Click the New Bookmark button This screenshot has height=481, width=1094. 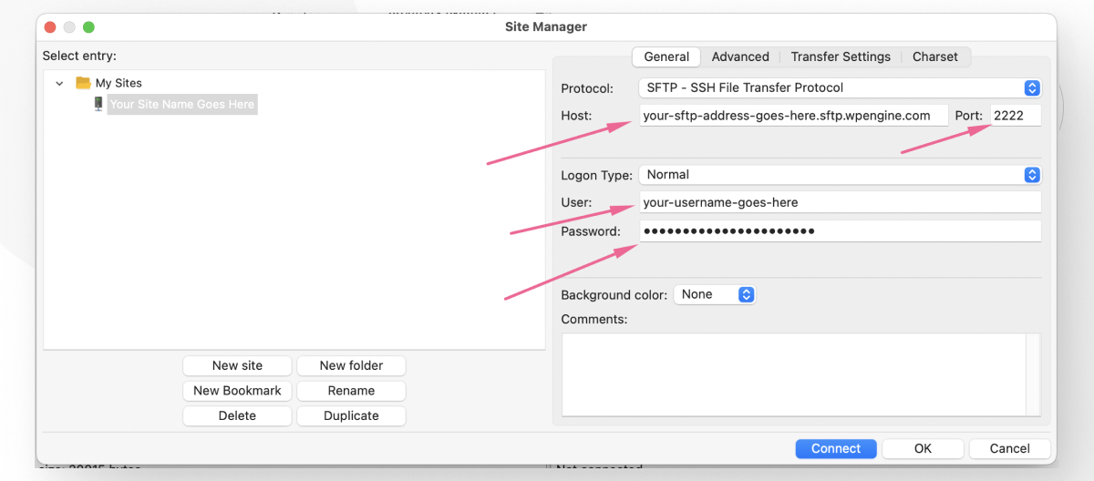pyautogui.click(x=237, y=391)
